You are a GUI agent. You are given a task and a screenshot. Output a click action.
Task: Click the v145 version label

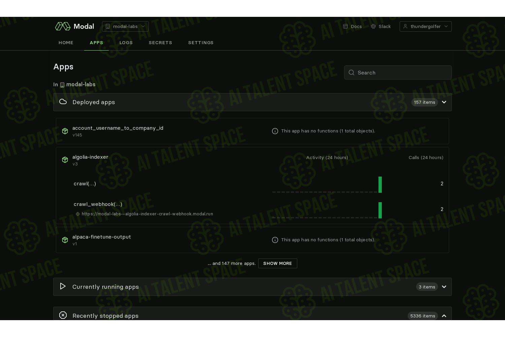coord(77,135)
